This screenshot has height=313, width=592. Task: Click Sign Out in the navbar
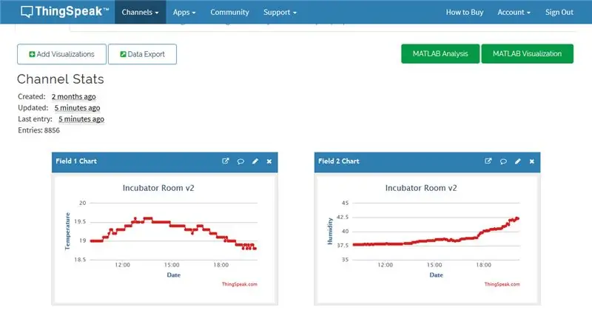point(559,12)
